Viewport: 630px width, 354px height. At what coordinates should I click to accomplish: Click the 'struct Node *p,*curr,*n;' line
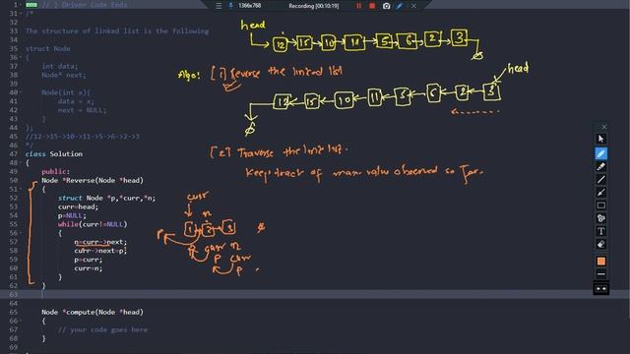click(x=106, y=198)
